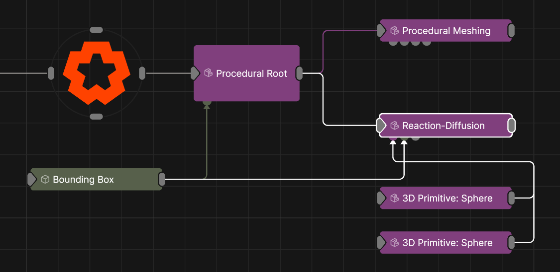Select the Procedural Meshing node
Screen dimensions: 560x272
click(x=446, y=31)
